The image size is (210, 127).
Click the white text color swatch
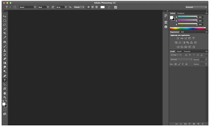click(x=103, y=7)
